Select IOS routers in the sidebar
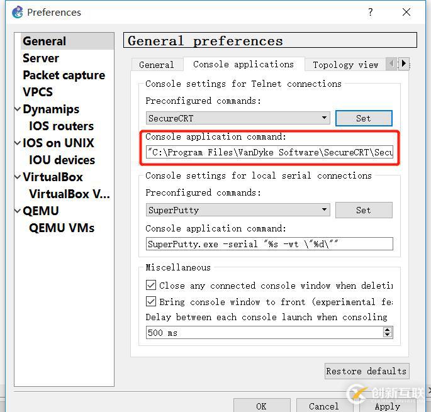Image resolution: width=431 pixels, height=412 pixels. click(x=61, y=126)
